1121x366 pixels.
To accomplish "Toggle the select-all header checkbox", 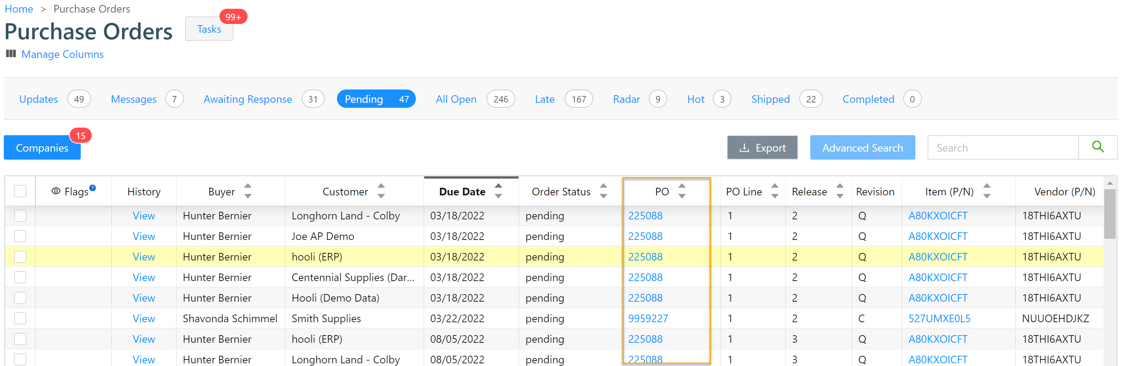I will coord(20,191).
